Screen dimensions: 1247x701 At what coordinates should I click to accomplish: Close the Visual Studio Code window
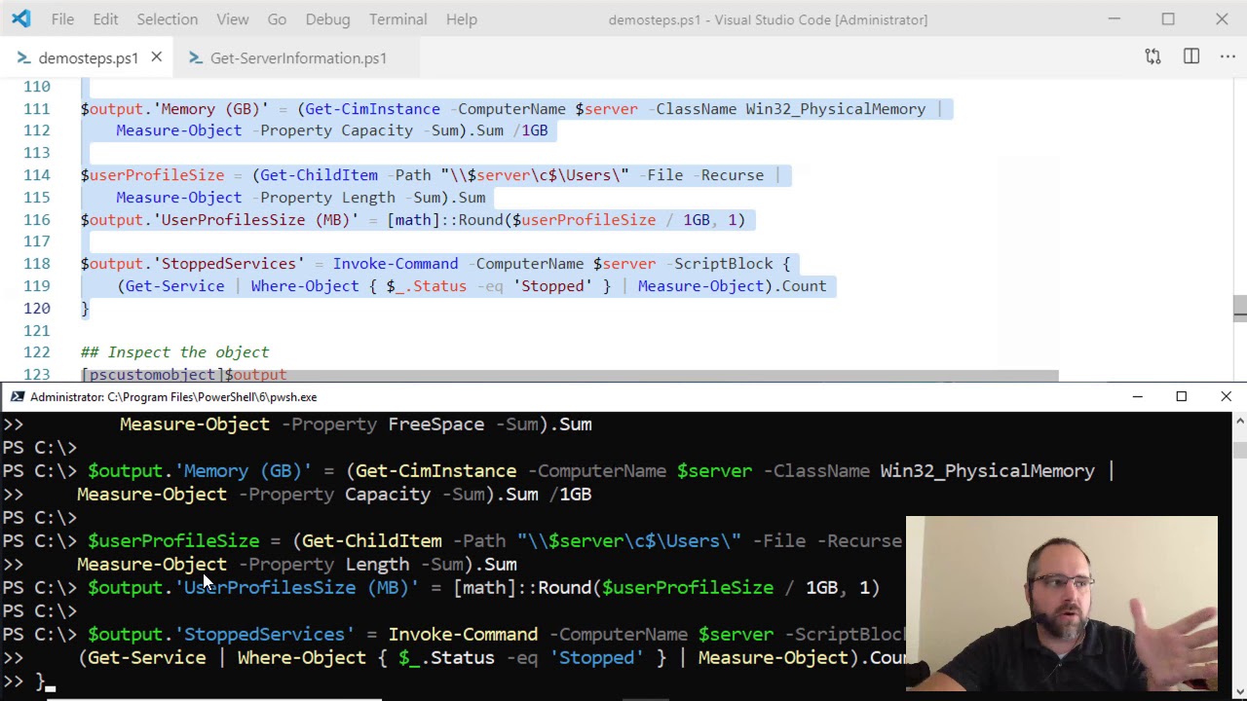(x=1222, y=18)
